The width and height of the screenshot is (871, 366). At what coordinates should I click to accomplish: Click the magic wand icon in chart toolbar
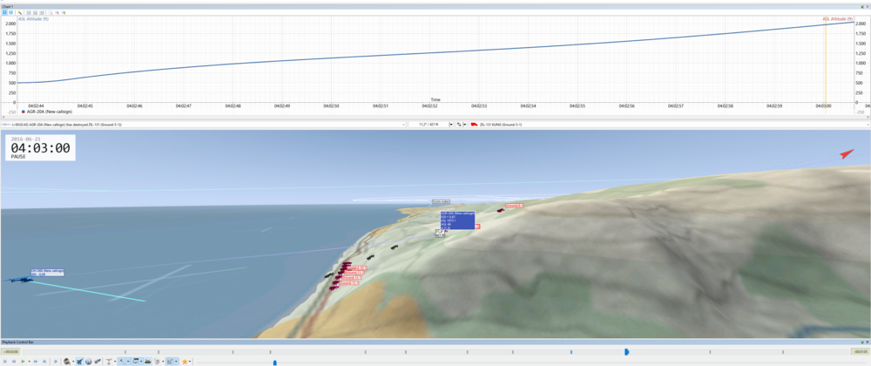click(19, 12)
